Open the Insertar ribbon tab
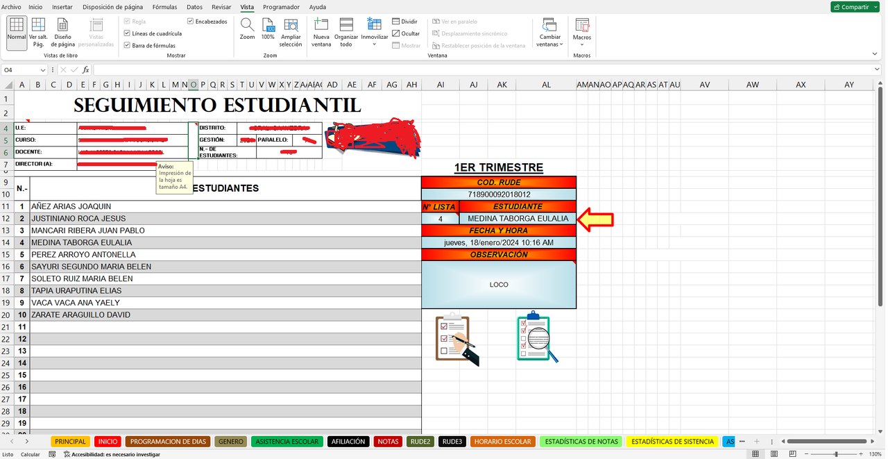 tap(62, 7)
